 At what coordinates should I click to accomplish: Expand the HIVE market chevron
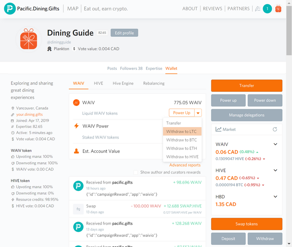point(275,170)
